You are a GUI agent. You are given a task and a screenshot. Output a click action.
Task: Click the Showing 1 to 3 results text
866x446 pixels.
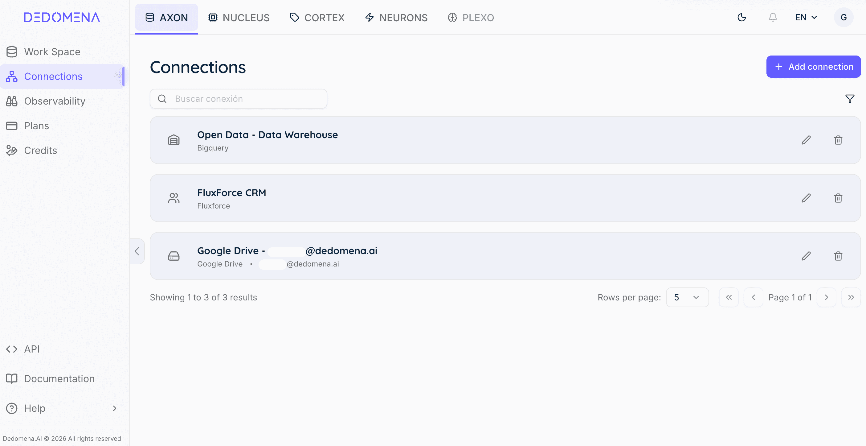point(203,297)
